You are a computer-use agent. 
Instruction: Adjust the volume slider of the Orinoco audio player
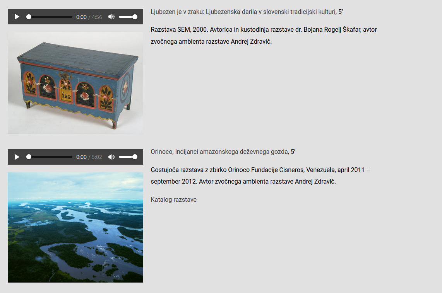pyautogui.click(x=128, y=157)
